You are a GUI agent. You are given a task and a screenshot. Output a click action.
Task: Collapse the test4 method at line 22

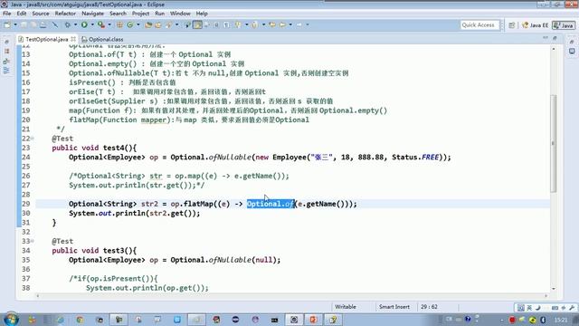(x=33, y=139)
